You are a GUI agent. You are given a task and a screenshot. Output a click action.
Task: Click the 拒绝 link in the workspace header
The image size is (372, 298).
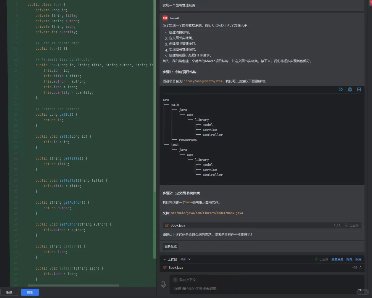(x=349, y=259)
